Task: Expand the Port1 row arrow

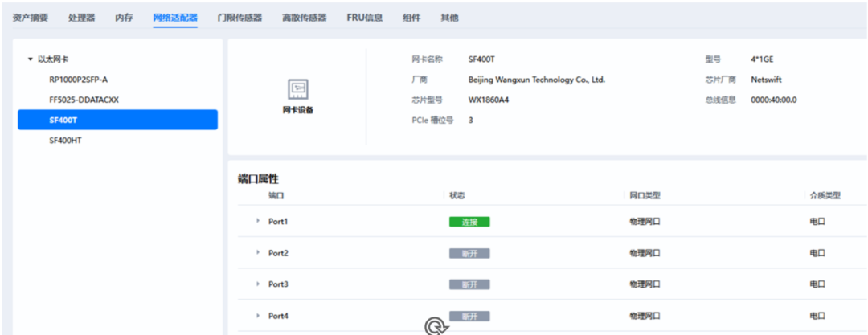Action: [258, 221]
